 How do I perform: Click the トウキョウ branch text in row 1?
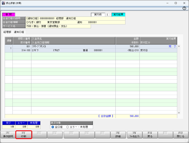point(56,50)
